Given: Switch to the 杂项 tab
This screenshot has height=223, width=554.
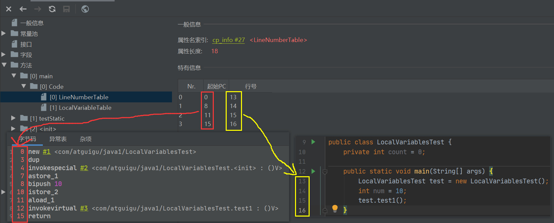Looking at the screenshot, I should pyautogui.click(x=86, y=139).
